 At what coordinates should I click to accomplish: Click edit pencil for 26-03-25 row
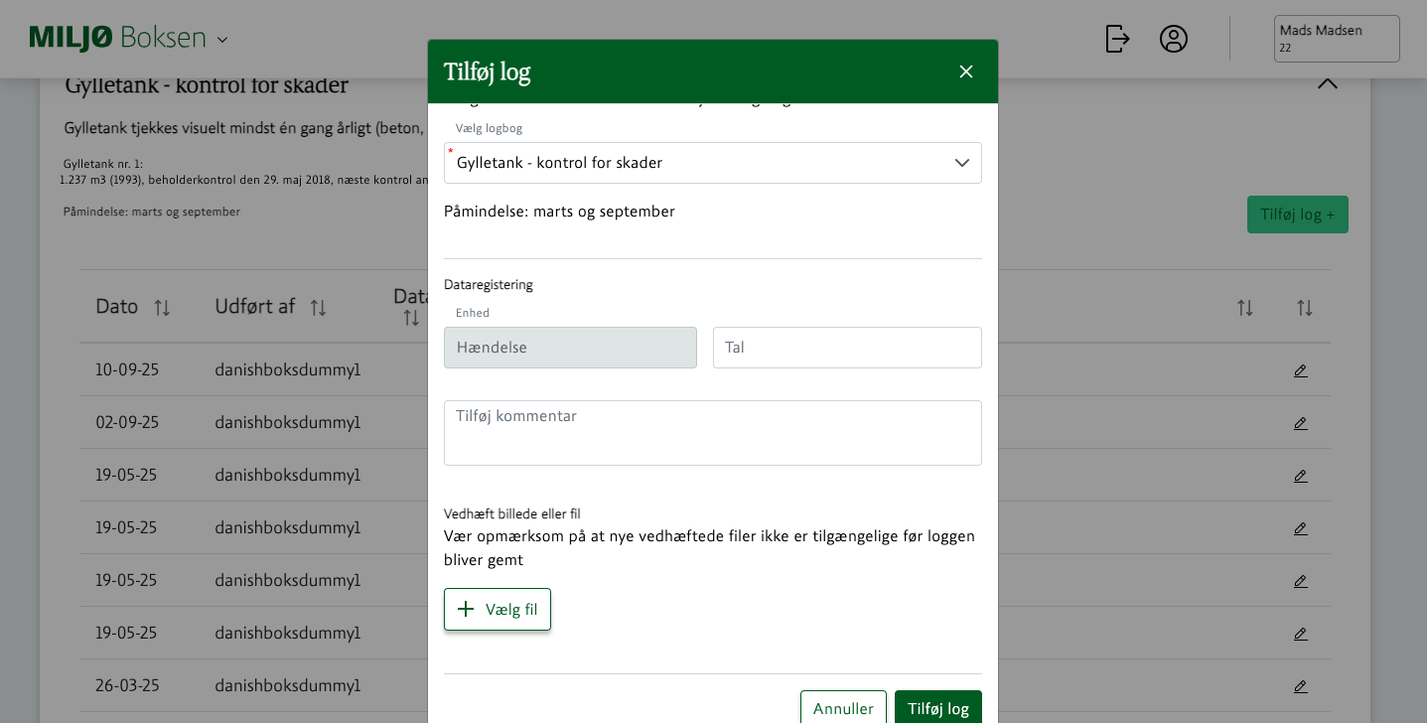[x=1300, y=686]
